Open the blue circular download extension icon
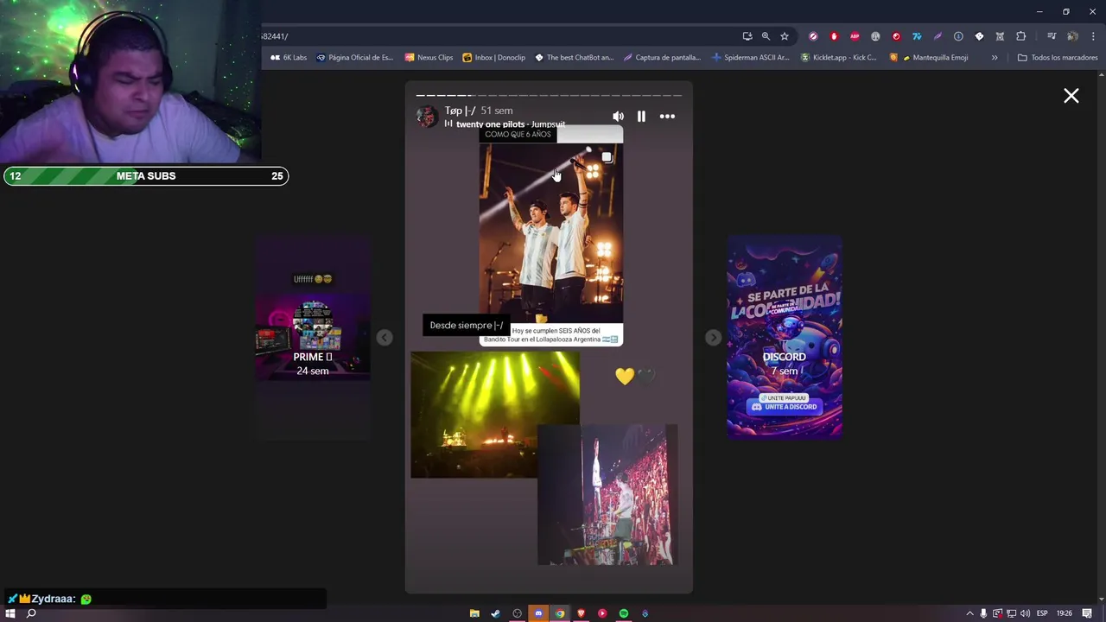The height and width of the screenshot is (622, 1106). (x=958, y=36)
